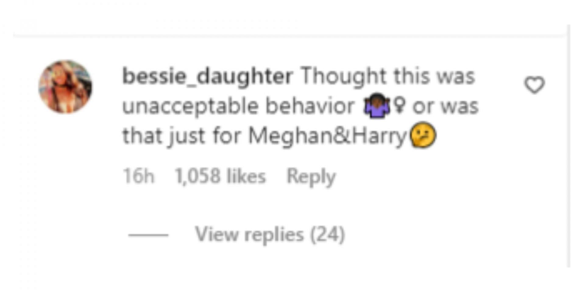Viewport: 585px width, 292px height.
Task: Expand View replies (24)
Action: tap(270, 235)
